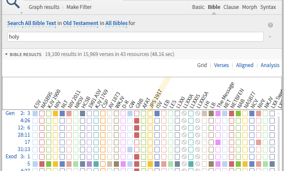284x171 pixels.
Task: Open the Gen 2:3 verse reference
Action: coord(18,113)
